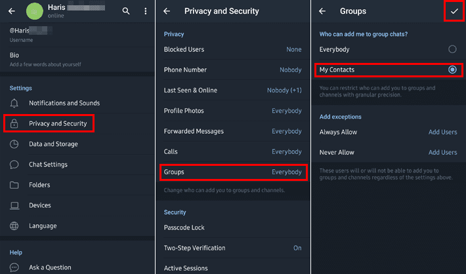Confirm Groups changes with the checkmark

coord(454,11)
